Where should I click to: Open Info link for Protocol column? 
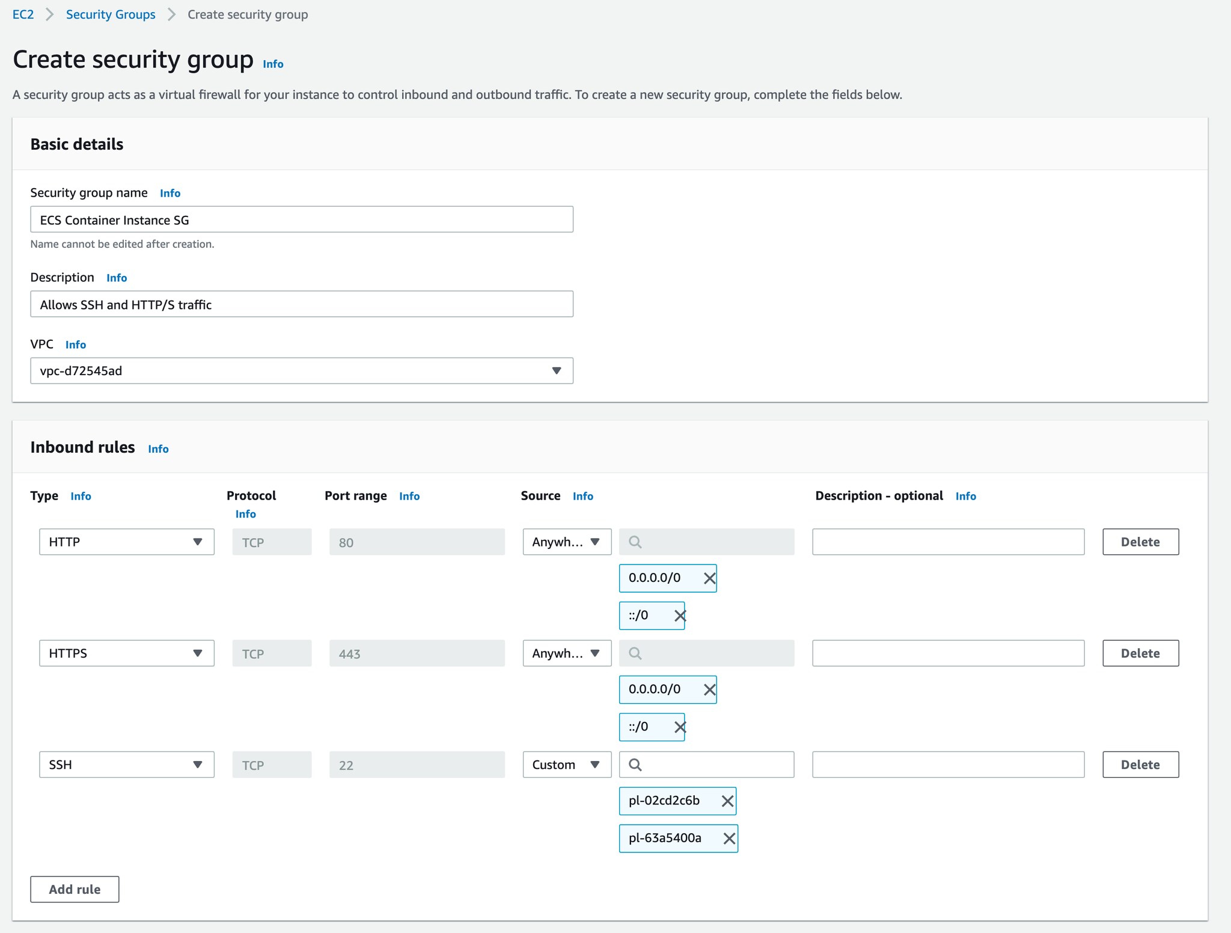pos(245,514)
